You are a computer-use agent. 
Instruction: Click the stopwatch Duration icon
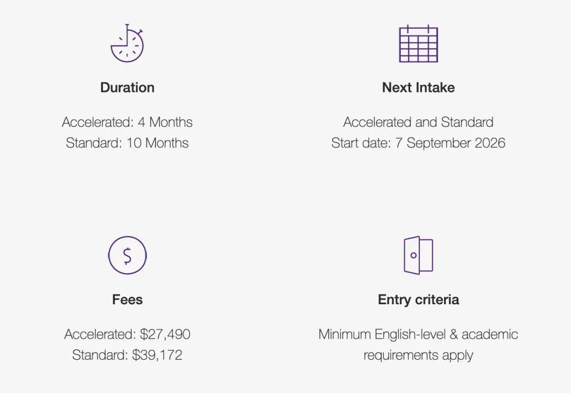click(127, 43)
